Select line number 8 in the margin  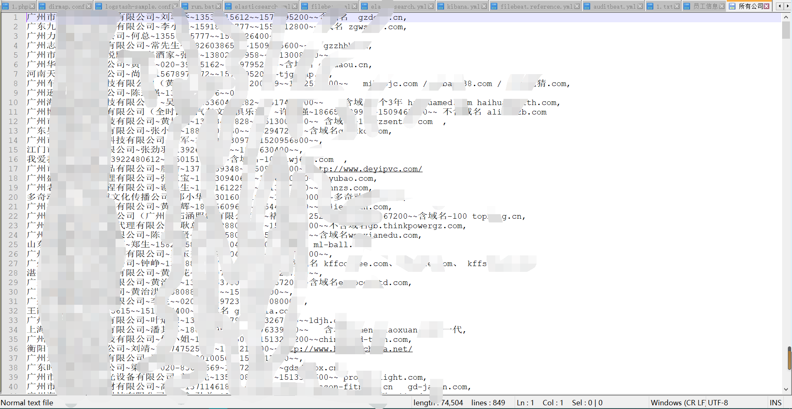click(x=16, y=84)
